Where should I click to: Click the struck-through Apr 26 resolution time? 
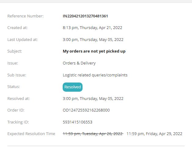[93, 134]
